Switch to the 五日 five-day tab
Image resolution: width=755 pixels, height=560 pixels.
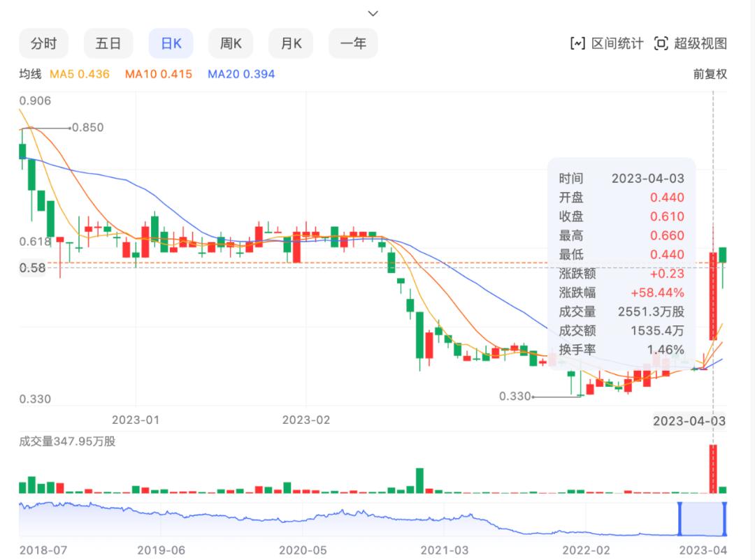108,43
